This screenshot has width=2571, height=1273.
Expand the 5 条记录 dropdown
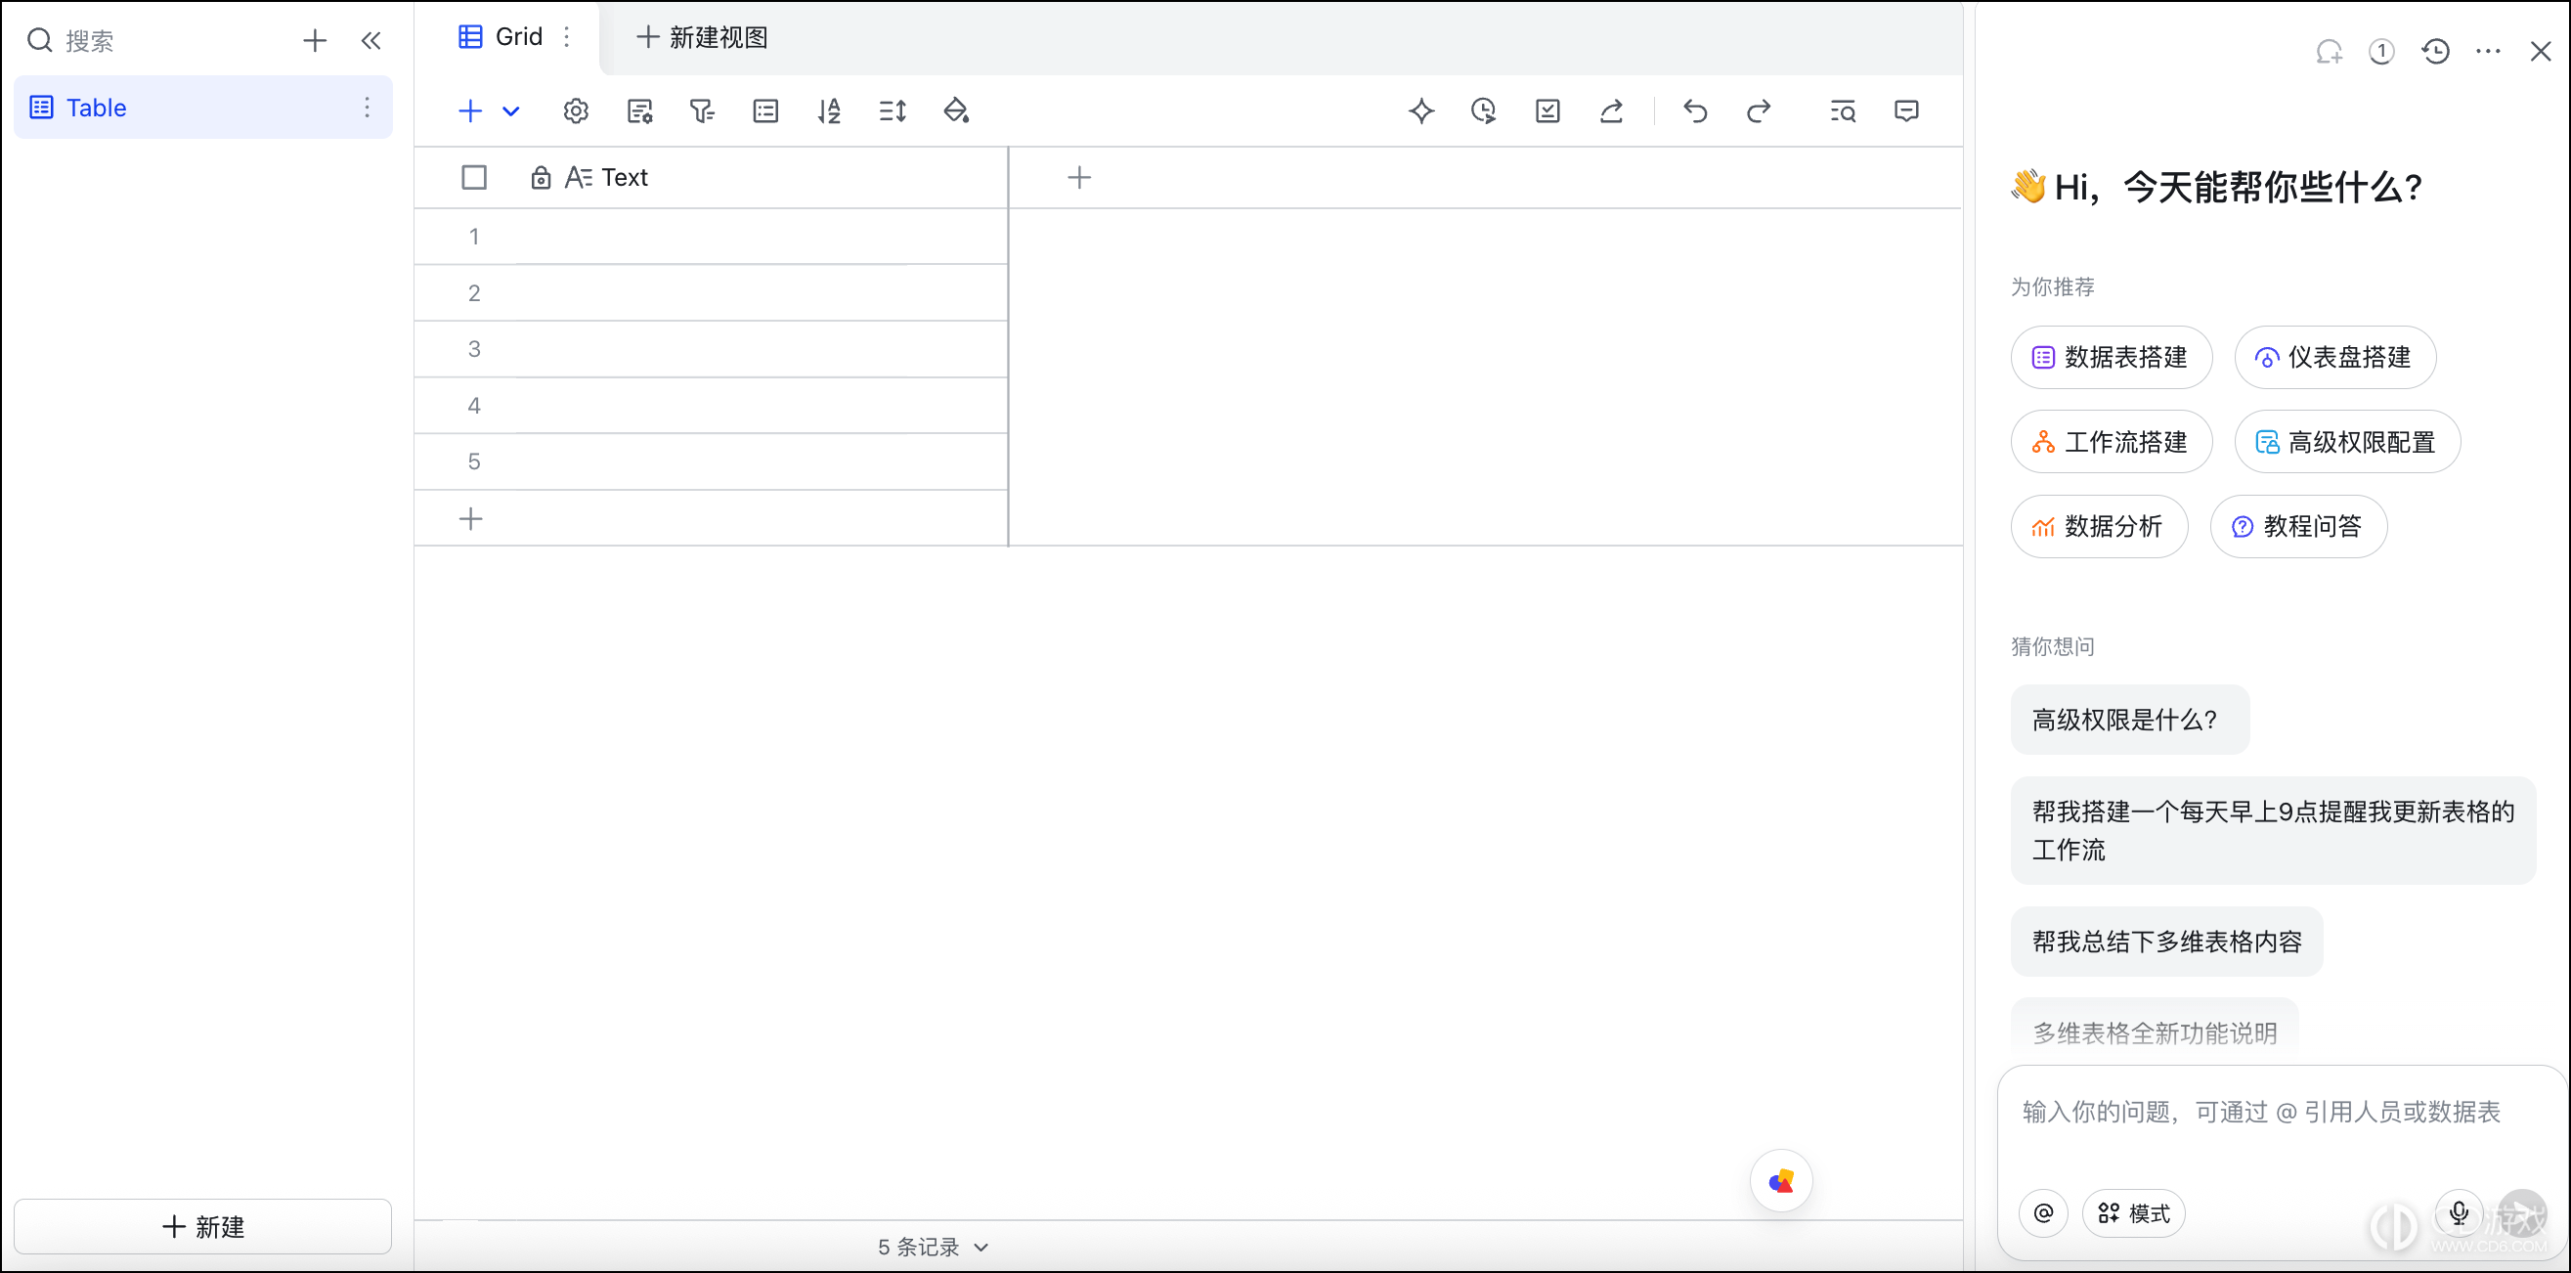(x=934, y=1247)
